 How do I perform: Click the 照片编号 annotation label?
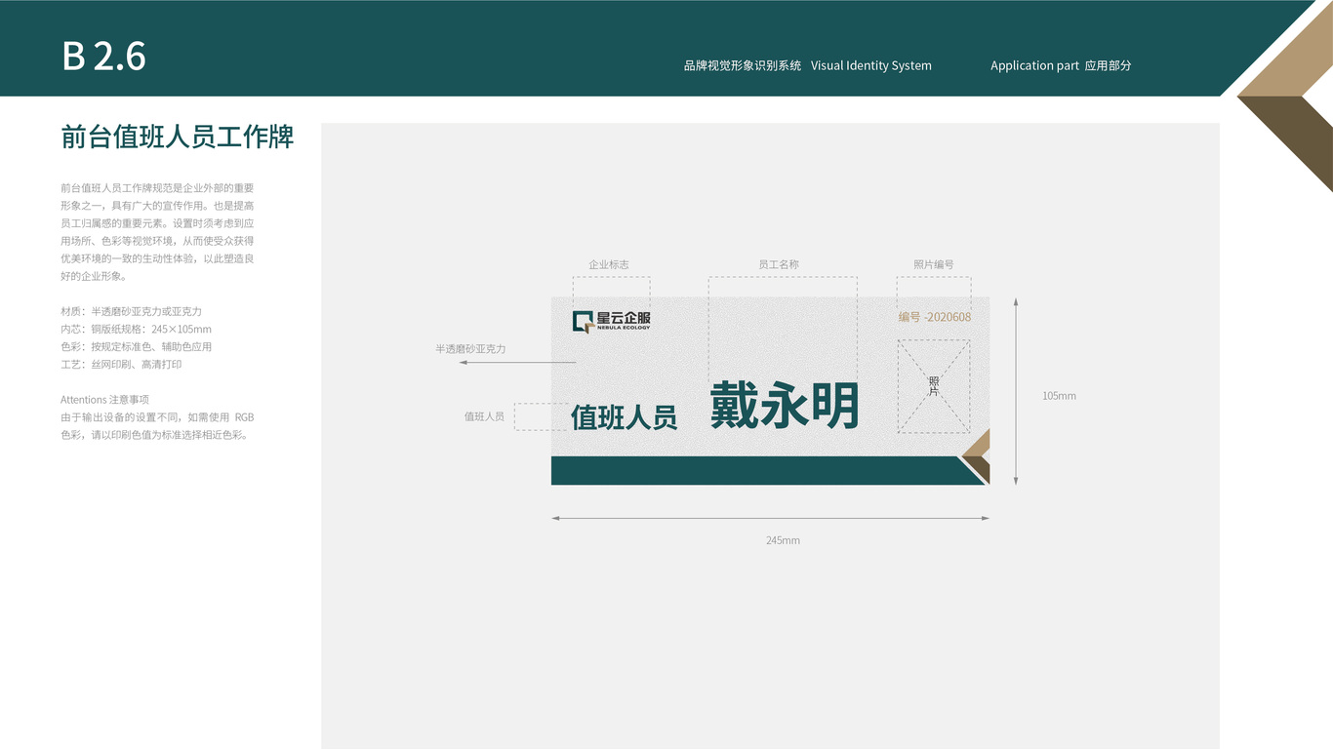[x=934, y=264]
